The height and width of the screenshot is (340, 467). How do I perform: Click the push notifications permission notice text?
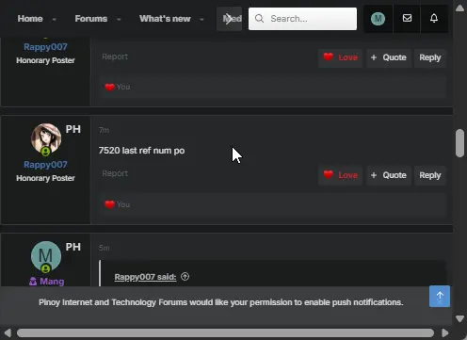coord(221,302)
